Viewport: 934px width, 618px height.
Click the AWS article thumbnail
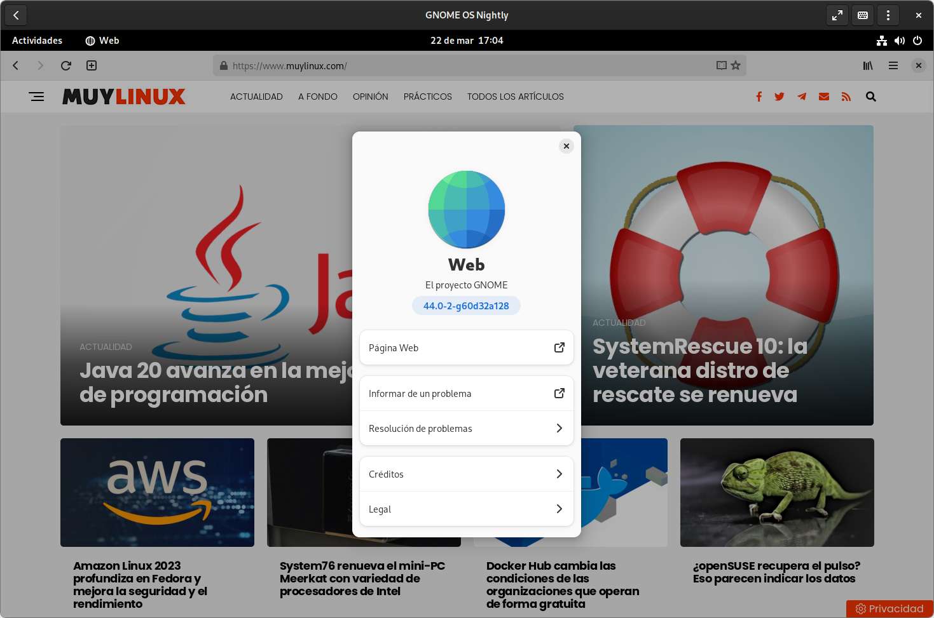[x=157, y=492]
